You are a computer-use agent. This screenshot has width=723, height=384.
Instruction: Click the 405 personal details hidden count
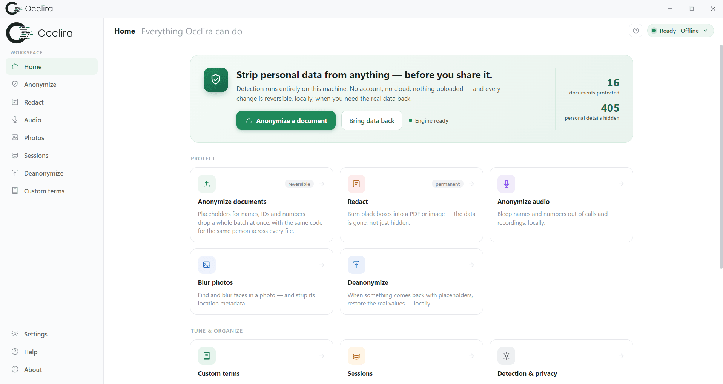[592, 112]
